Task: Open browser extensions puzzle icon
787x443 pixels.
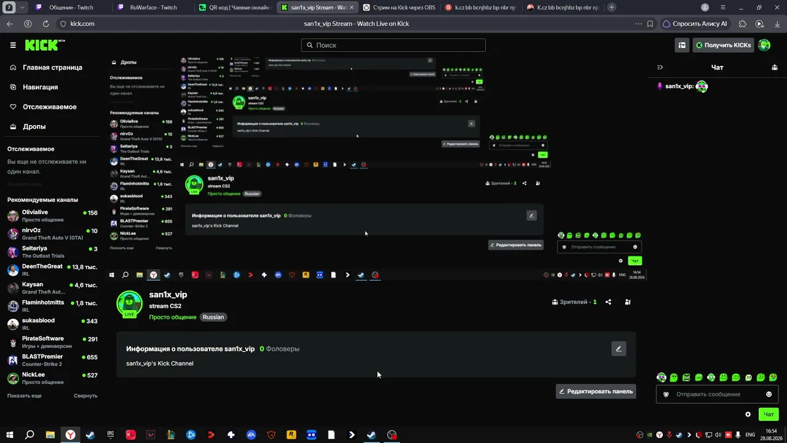Action: click(x=743, y=23)
